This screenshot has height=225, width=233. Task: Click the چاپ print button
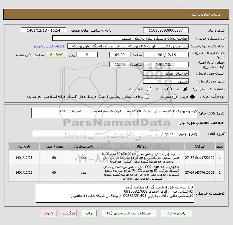(x=89, y=213)
